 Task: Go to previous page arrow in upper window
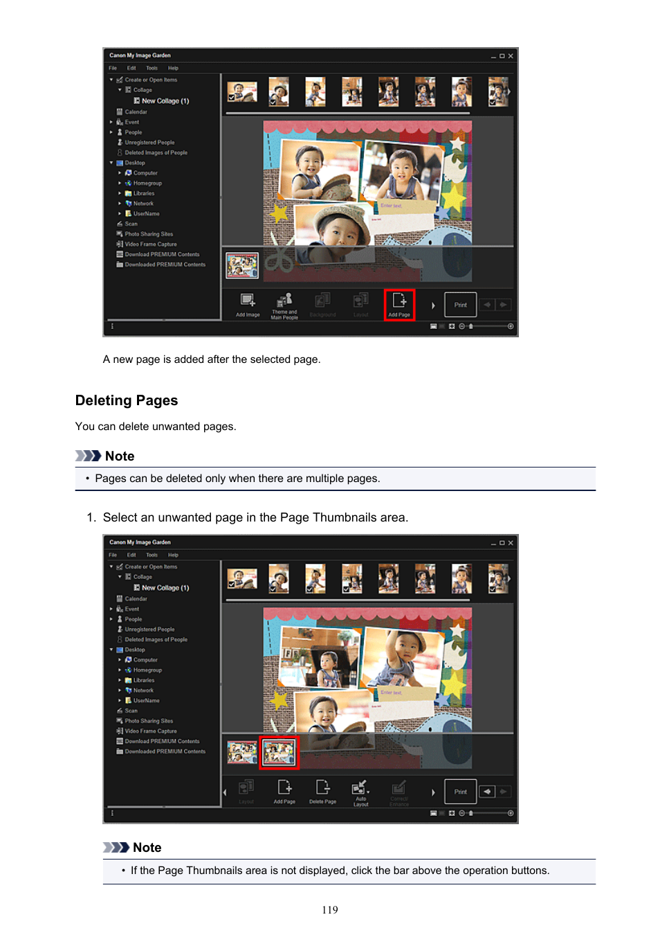[x=488, y=305]
